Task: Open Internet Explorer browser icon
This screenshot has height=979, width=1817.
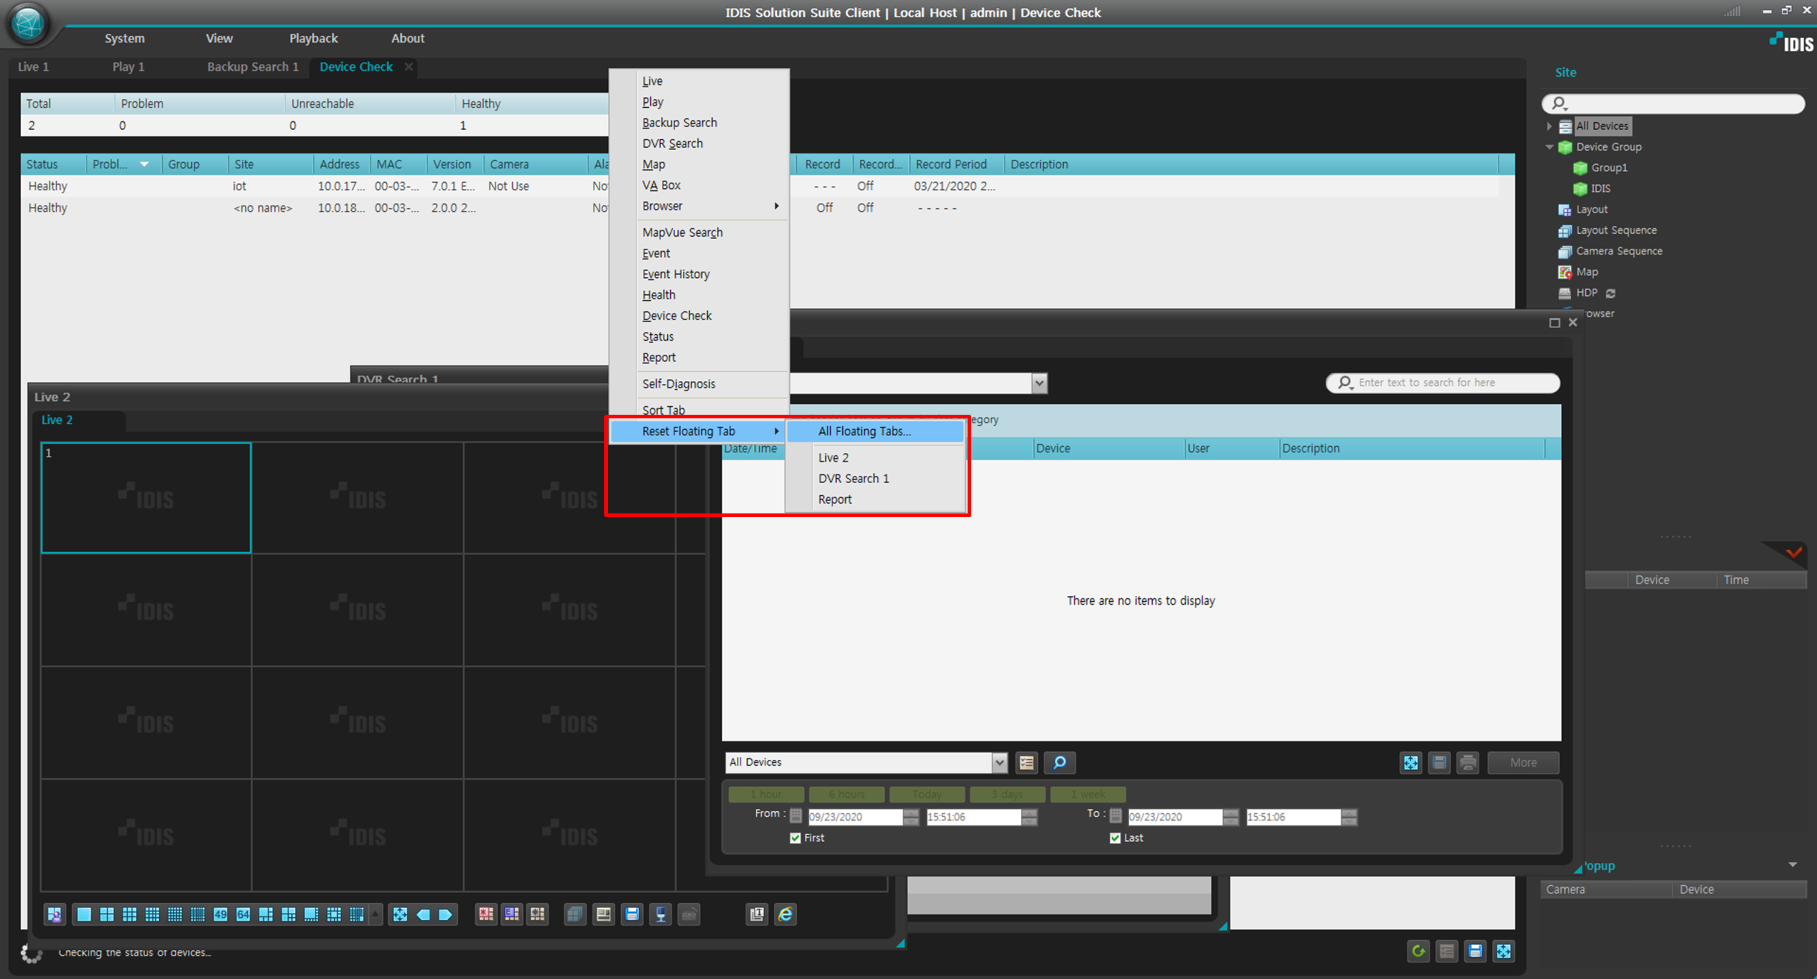Action: click(785, 914)
